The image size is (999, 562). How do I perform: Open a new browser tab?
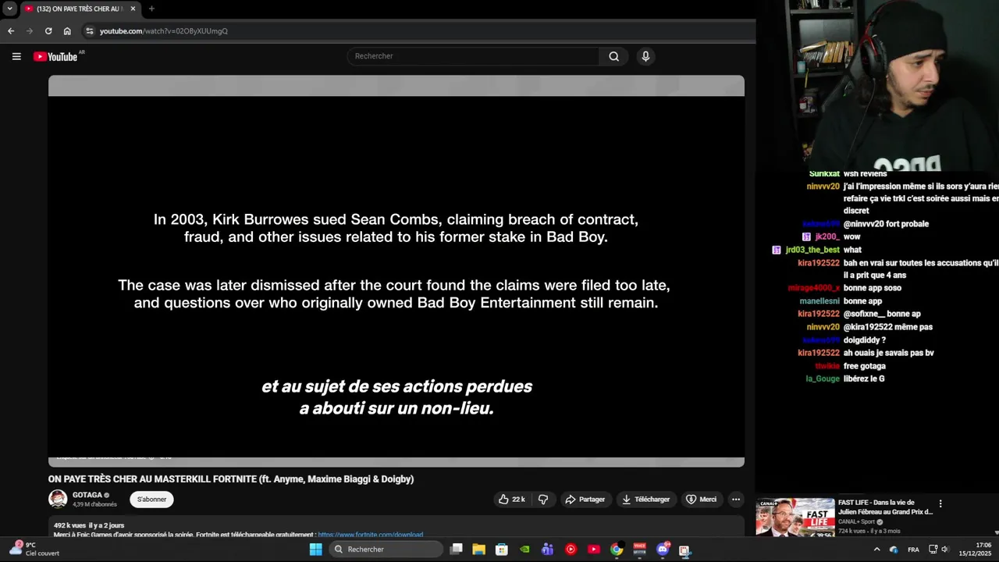[151, 9]
